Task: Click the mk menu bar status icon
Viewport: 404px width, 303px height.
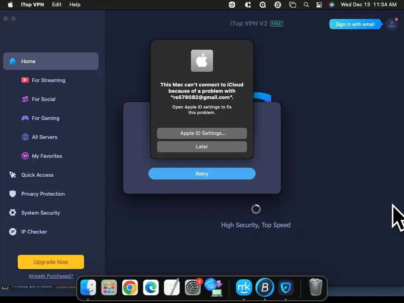Action: (x=232, y=5)
